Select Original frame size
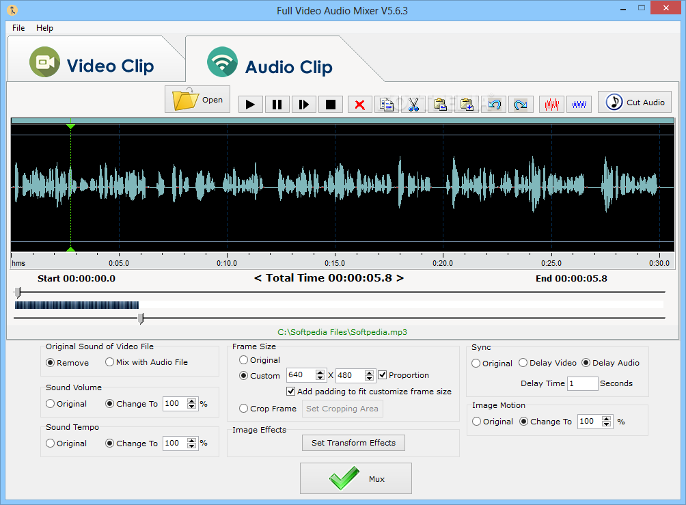Viewport: 686px width, 505px height. point(260,360)
